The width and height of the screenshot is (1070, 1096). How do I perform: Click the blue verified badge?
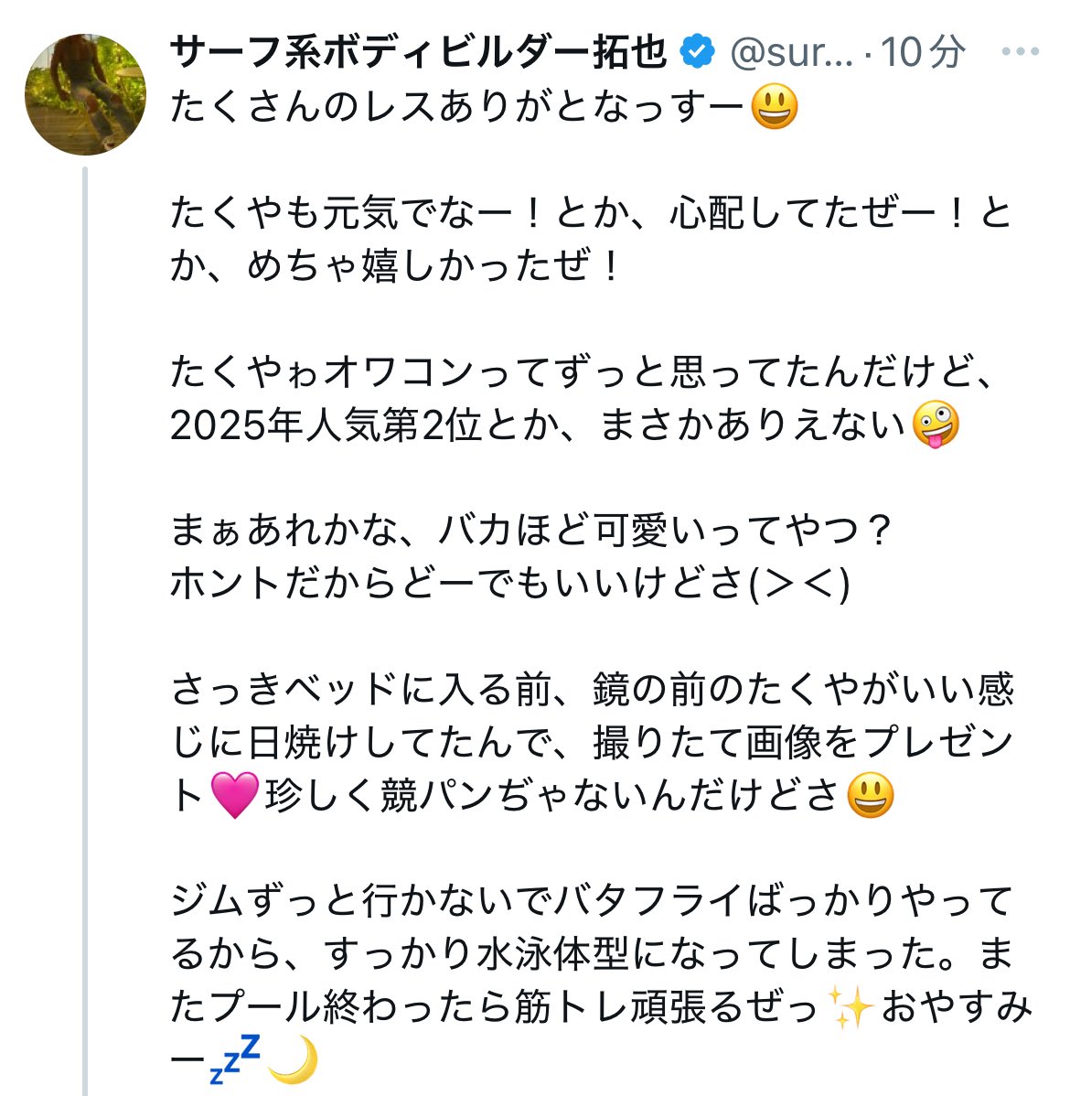[x=699, y=52]
